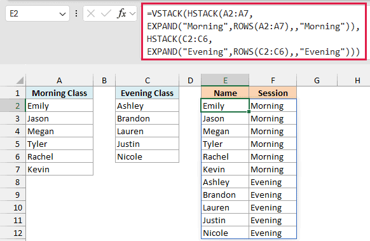Click the Enter checkmark icon in formula bar

point(106,14)
